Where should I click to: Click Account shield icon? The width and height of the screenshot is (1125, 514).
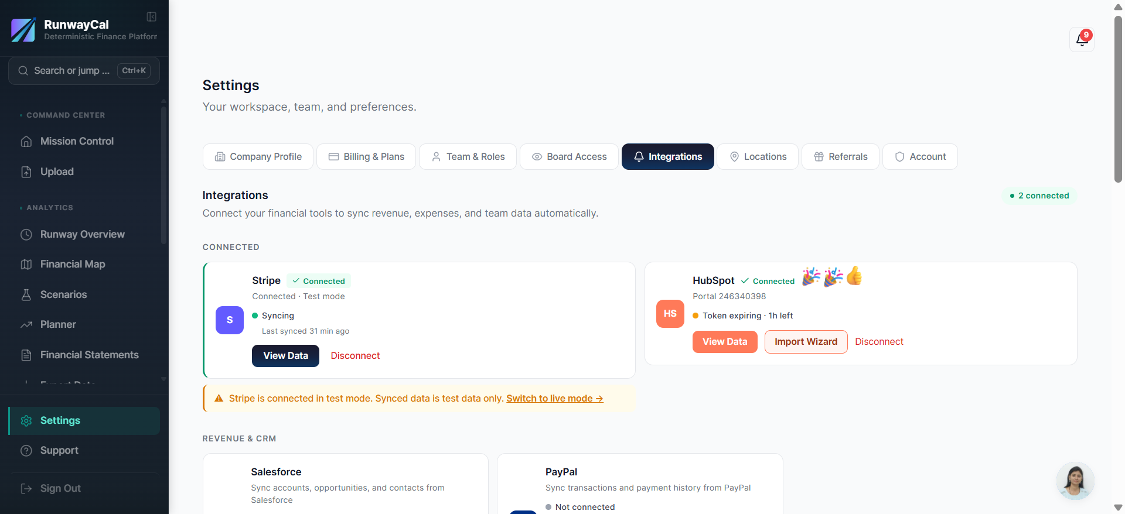point(900,157)
